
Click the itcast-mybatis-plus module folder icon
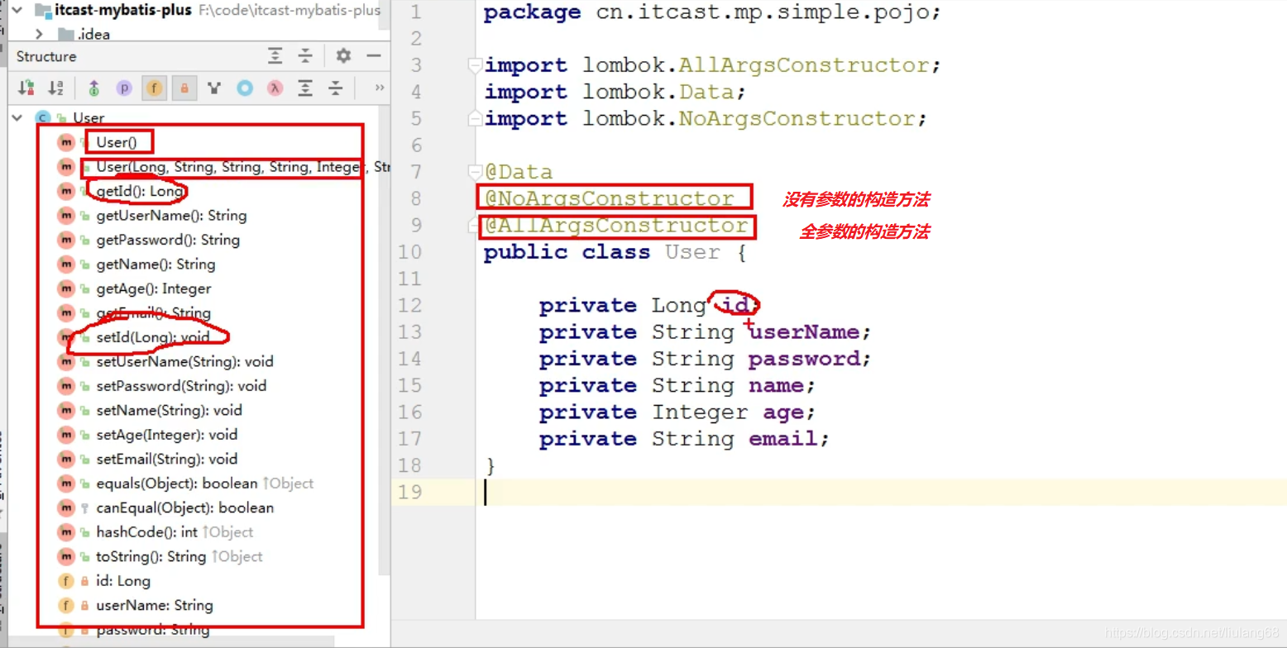pos(43,11)
